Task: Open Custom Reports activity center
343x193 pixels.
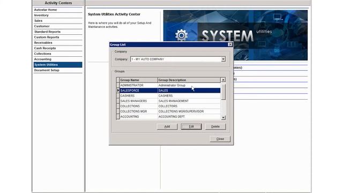Action: (x=58, y=37)
